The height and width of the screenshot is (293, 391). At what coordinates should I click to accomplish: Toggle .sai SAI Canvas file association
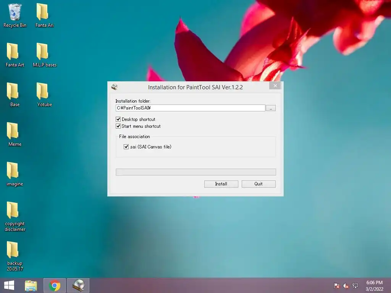coord(126,147)
